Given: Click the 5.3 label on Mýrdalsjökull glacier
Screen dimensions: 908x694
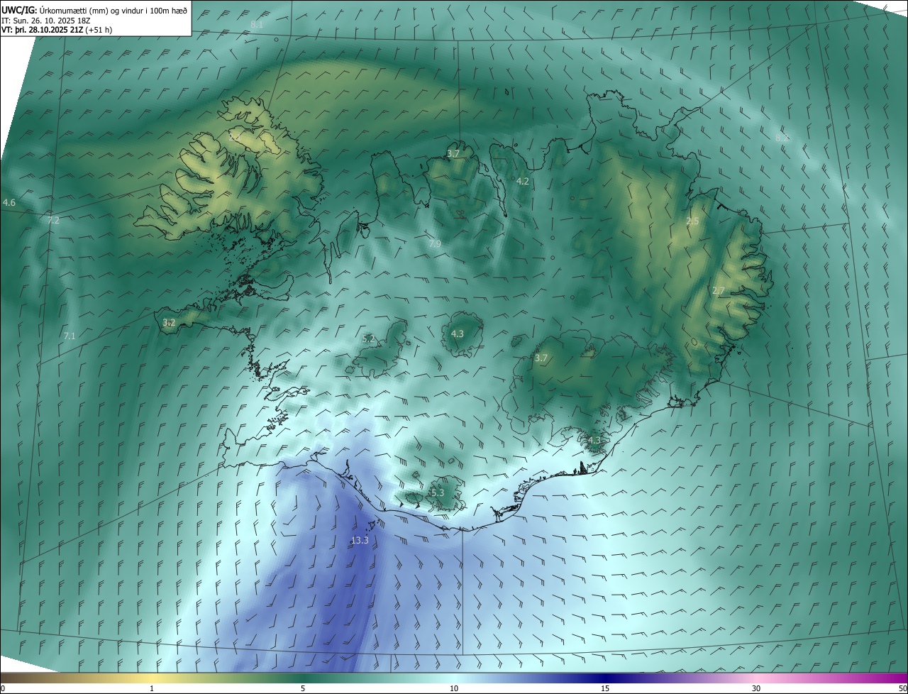Looking at the screenshot, I should (x=438, y=493).
